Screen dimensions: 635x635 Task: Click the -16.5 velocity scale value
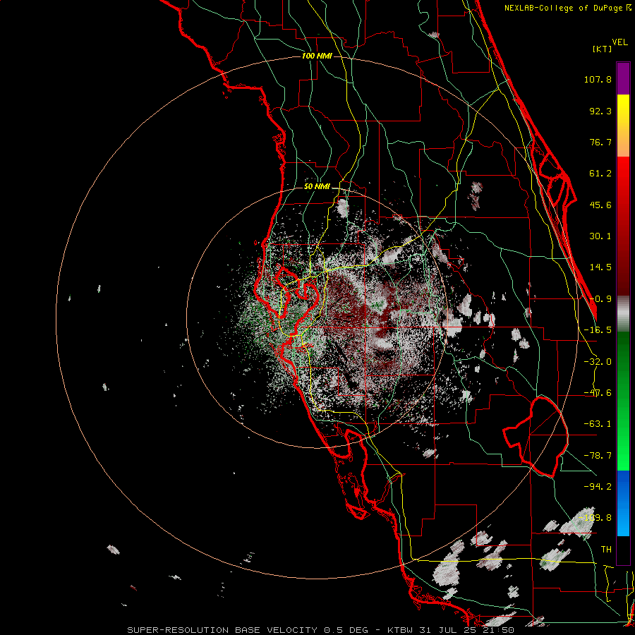click(598, 330)
